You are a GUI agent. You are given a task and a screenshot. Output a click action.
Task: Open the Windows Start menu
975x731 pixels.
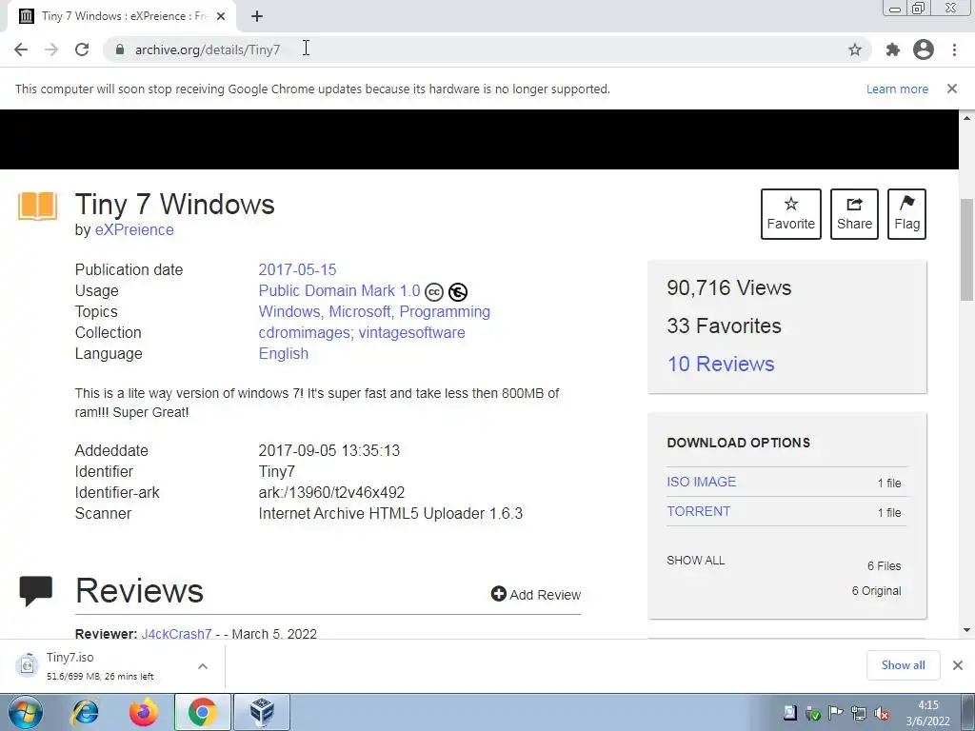[x=25, y=712]
